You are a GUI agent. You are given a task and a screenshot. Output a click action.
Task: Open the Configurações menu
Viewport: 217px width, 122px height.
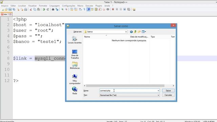tap(68, 6)
